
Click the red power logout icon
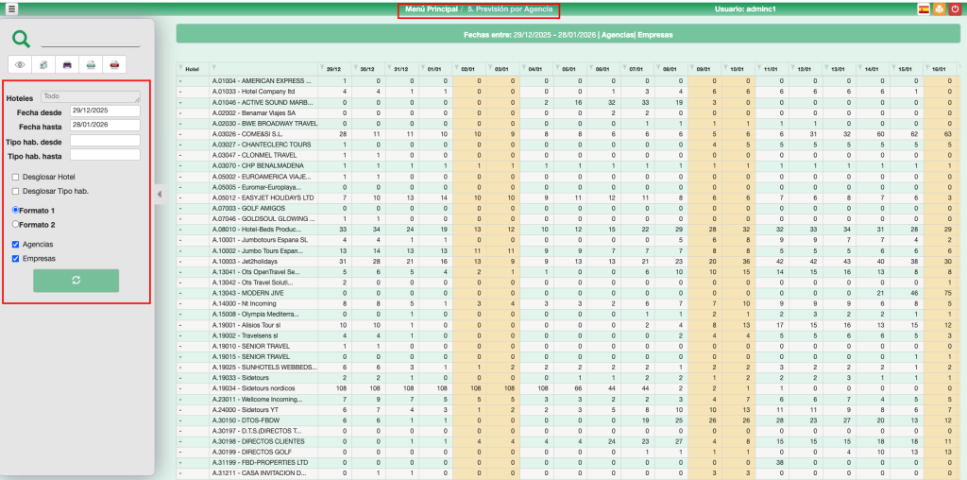[955, 9]
